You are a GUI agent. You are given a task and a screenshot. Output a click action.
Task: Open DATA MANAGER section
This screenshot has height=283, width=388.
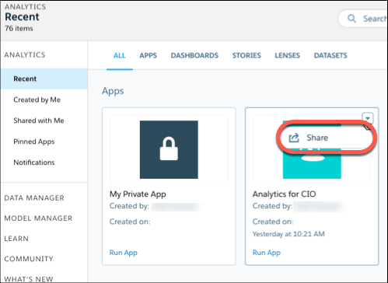[34, 198]
